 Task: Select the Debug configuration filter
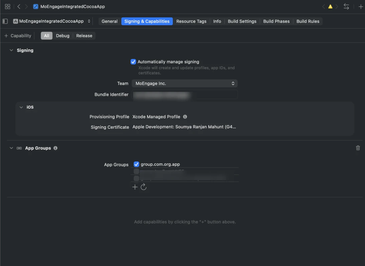click(63, 36)
